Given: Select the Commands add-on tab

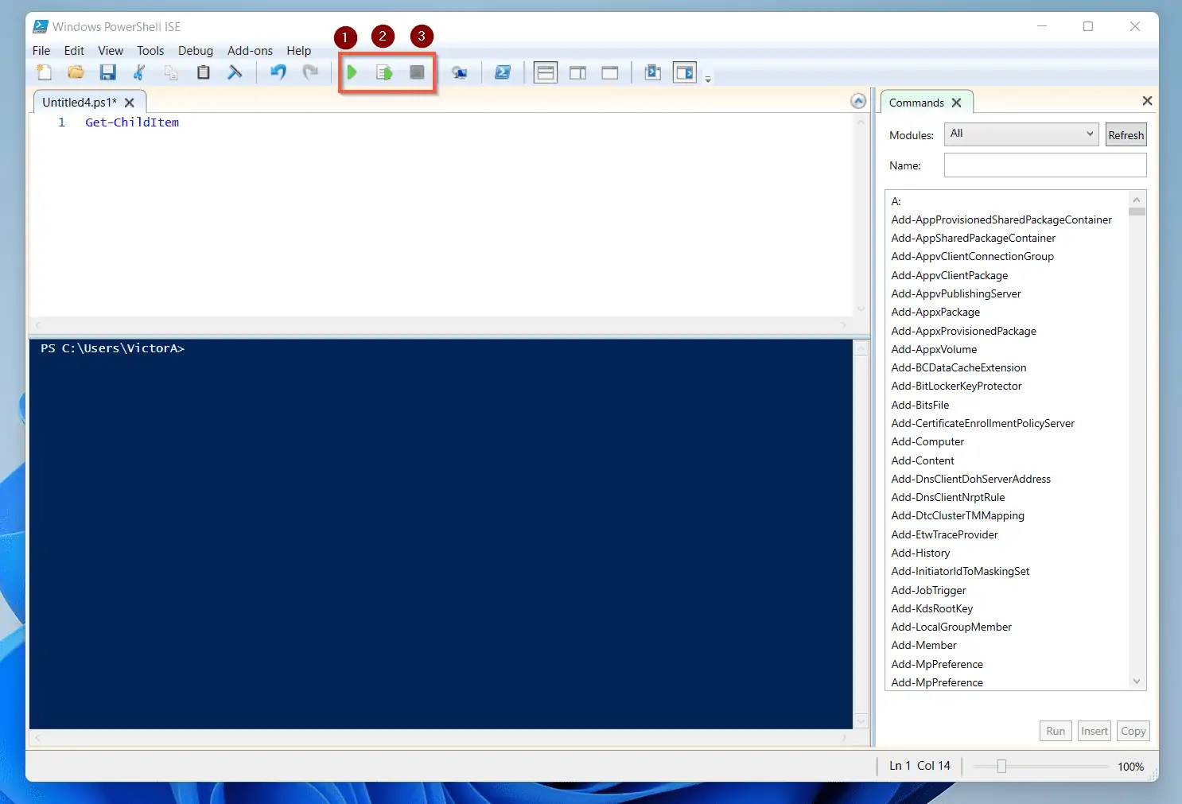Looking at the screenshot, I should (x=916, y=103).
